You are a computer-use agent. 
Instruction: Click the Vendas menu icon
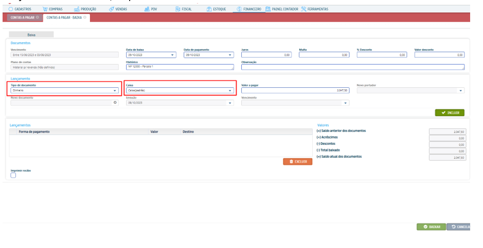[x=112, y=9]
